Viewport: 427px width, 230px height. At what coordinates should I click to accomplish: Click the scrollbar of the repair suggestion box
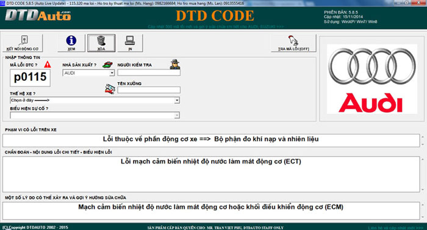(423, 211)
